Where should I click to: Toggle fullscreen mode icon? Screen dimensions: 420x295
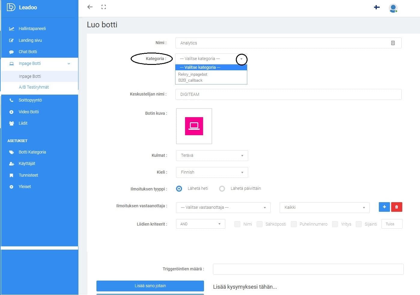[104, 7]
